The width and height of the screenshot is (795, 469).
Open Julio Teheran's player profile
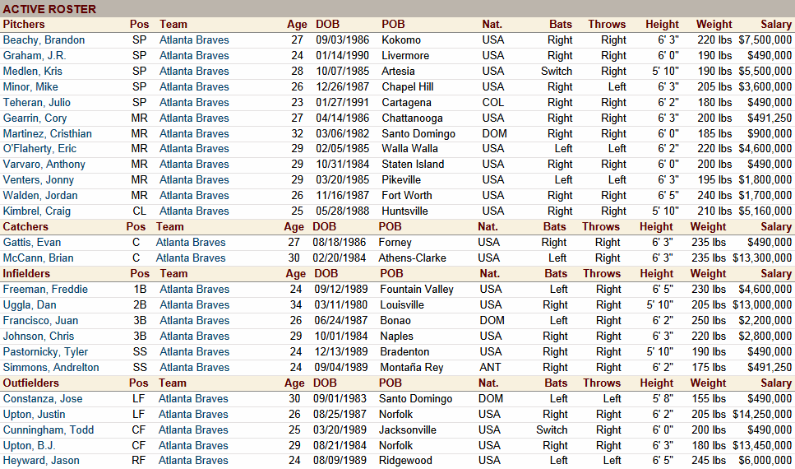36,102
